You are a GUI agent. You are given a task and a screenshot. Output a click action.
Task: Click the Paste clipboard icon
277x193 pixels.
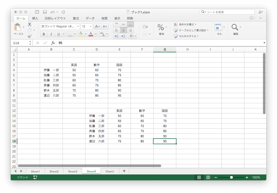pos(18,27)
